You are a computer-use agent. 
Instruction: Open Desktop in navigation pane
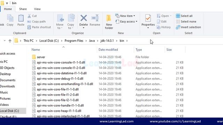click(5, 74)
